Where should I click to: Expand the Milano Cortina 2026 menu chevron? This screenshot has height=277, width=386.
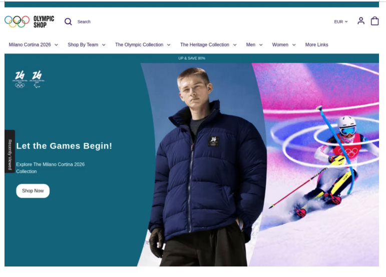(57, 45)
